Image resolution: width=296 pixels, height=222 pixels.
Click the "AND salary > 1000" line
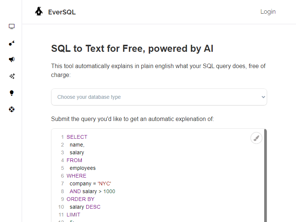click(92, 191)
